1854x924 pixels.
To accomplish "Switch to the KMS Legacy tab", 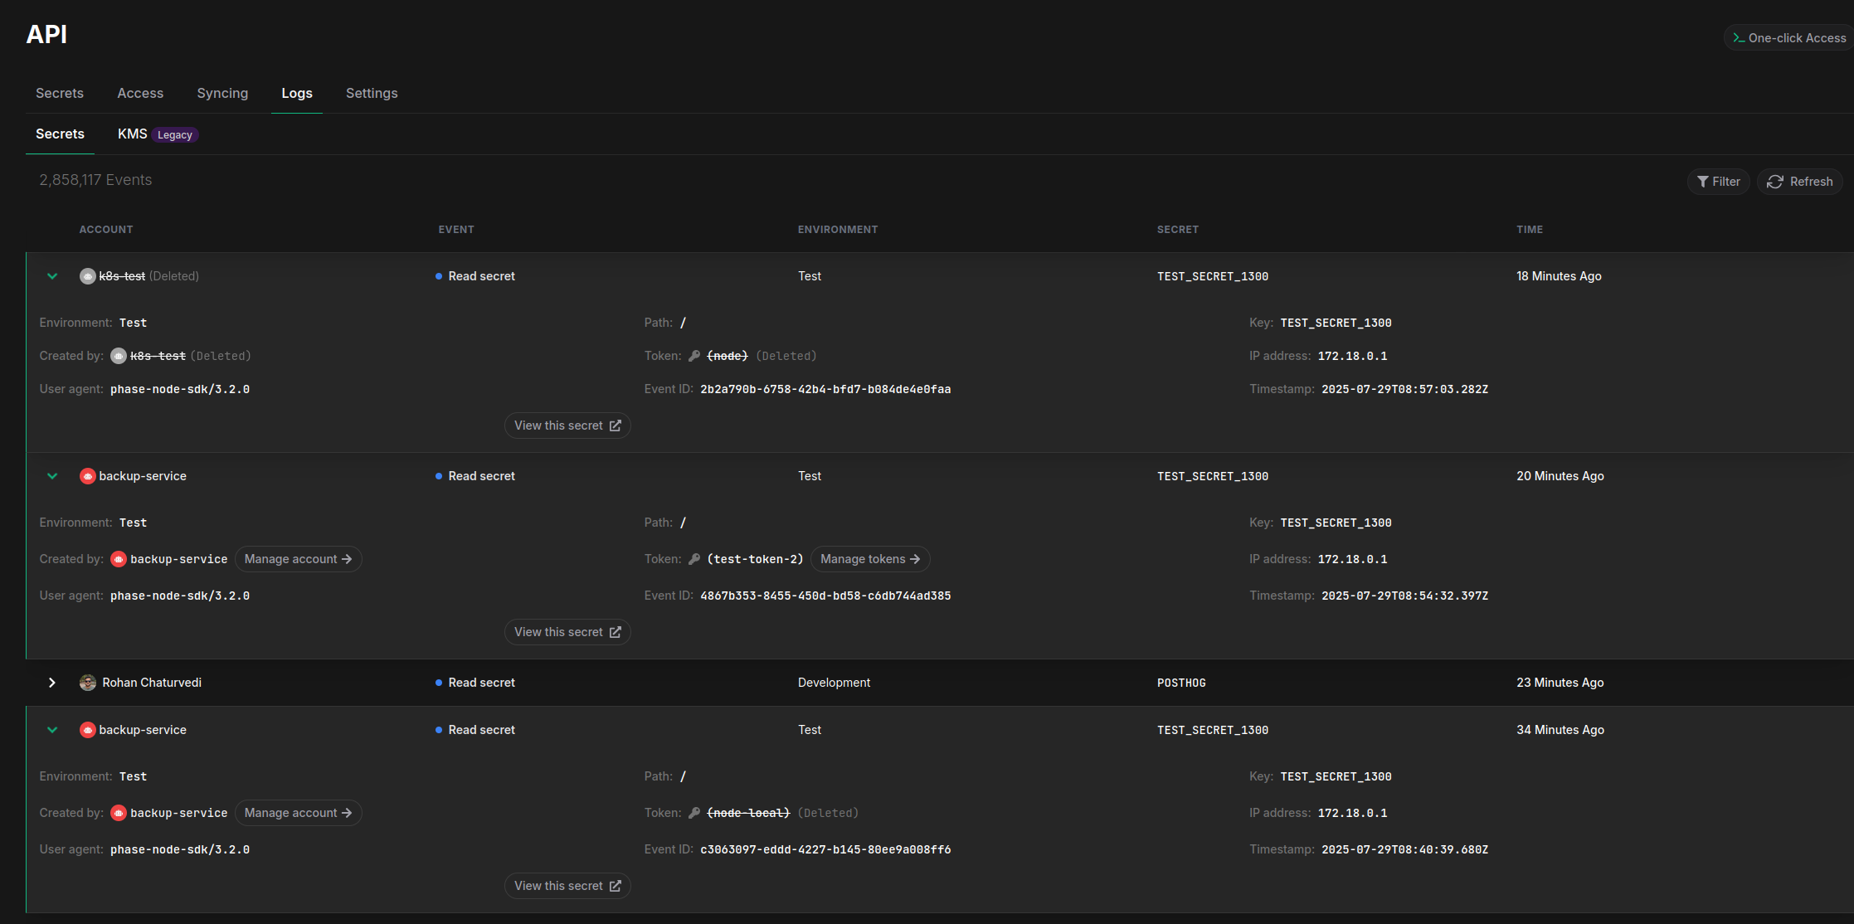I will click(133, 134).
